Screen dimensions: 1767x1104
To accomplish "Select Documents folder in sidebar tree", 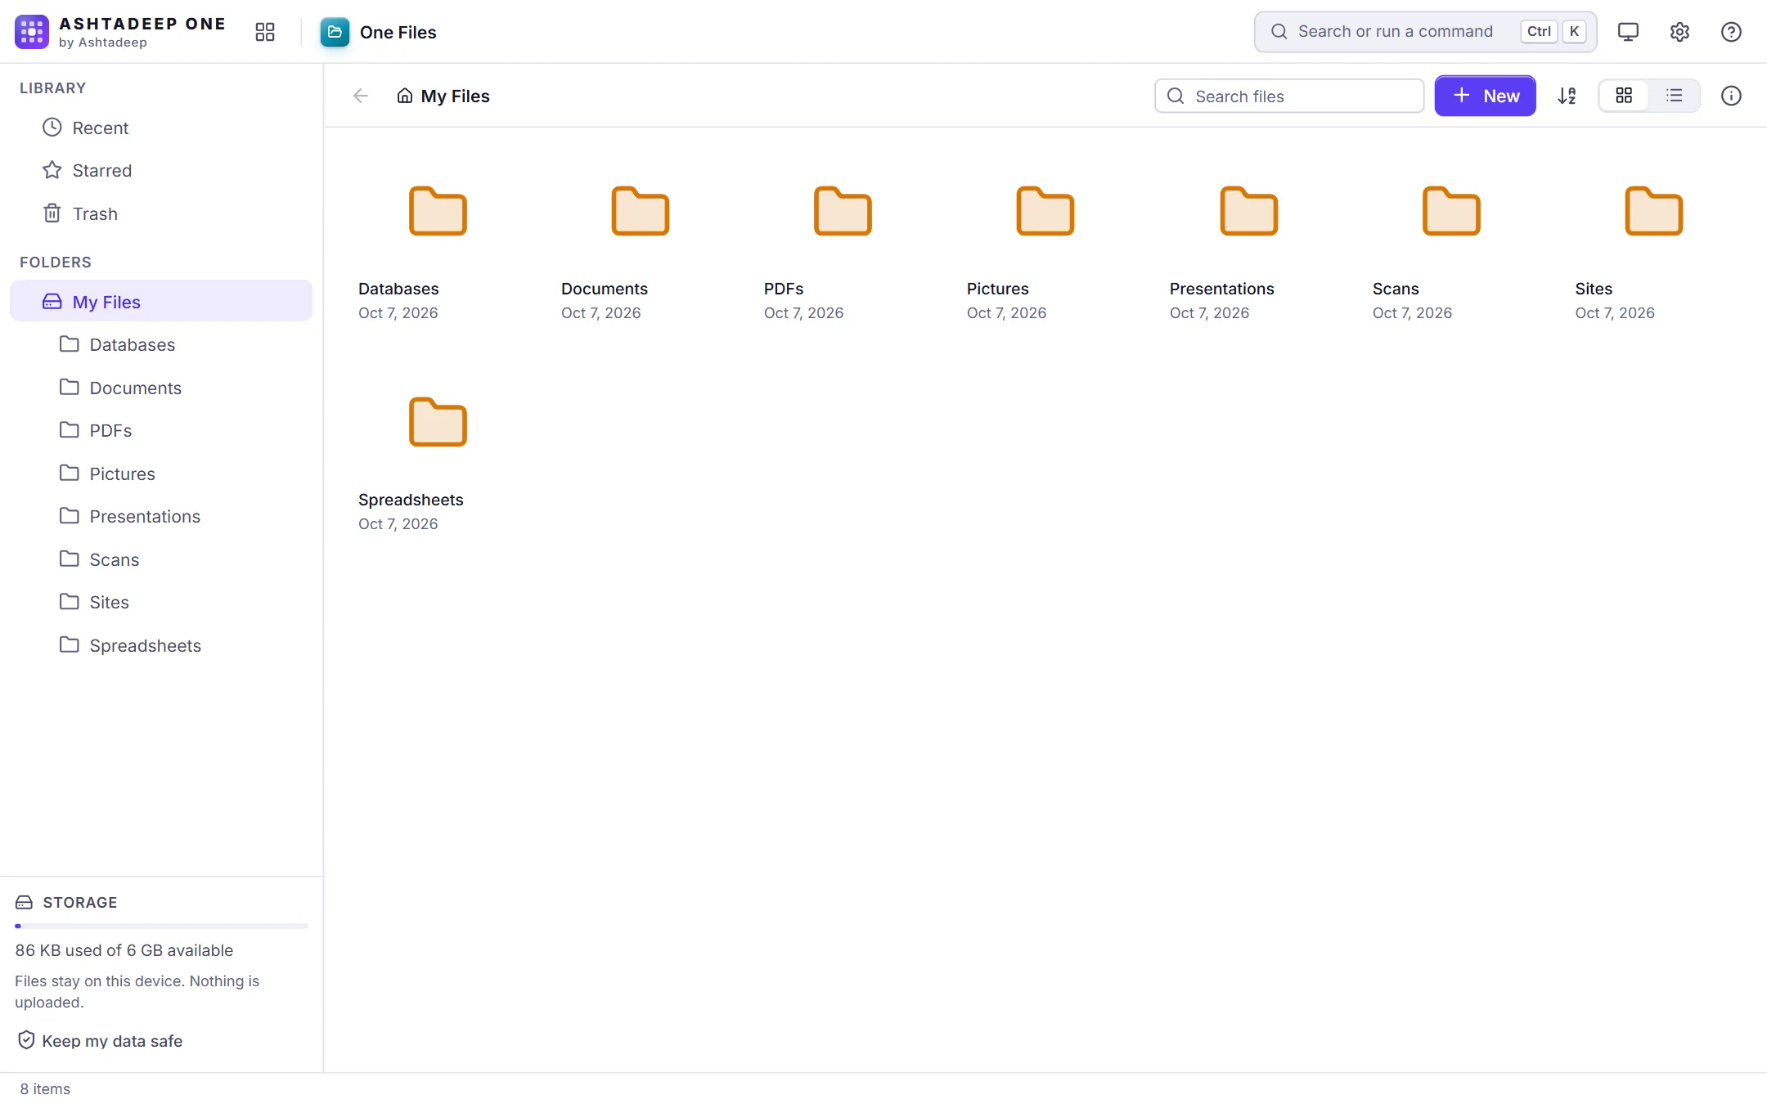I will (x=161, y=388).
